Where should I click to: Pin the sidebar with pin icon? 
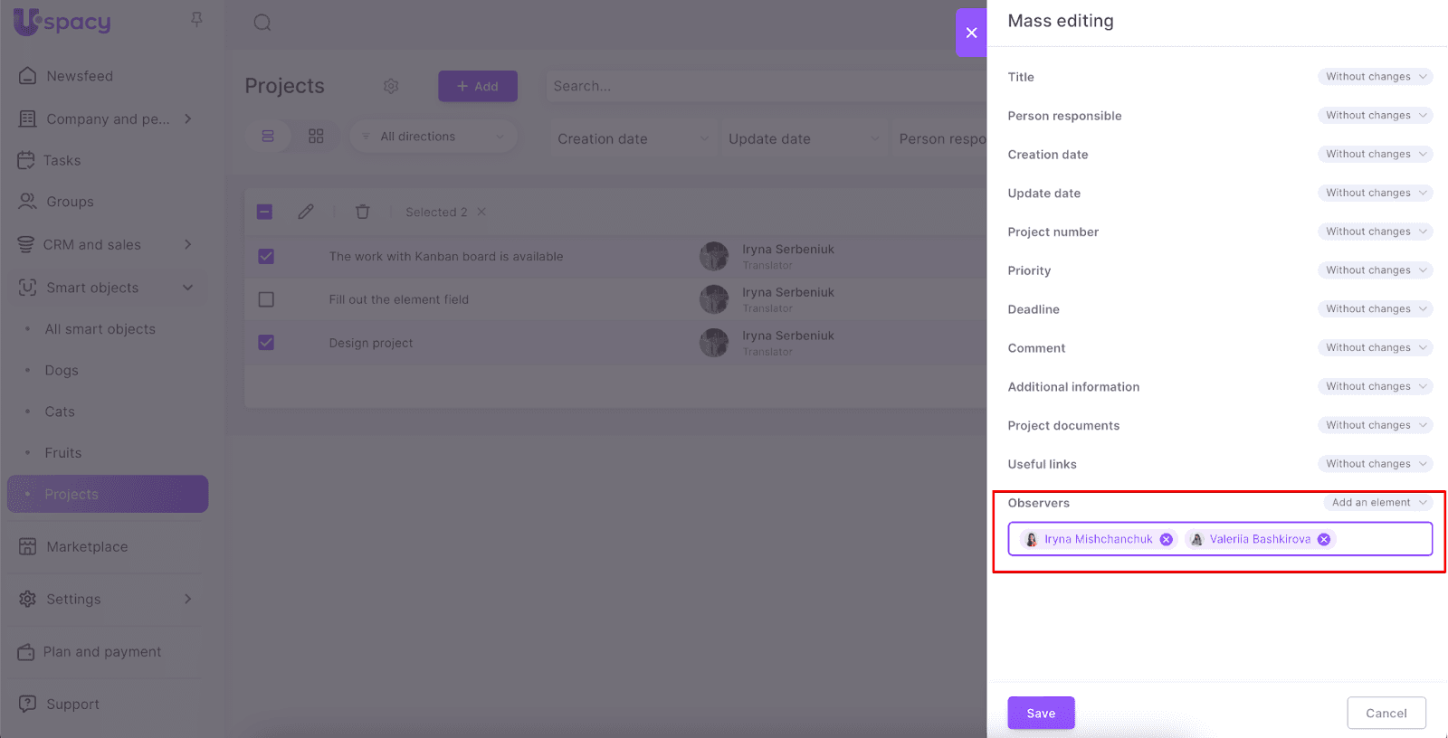(x=196, y=19)
